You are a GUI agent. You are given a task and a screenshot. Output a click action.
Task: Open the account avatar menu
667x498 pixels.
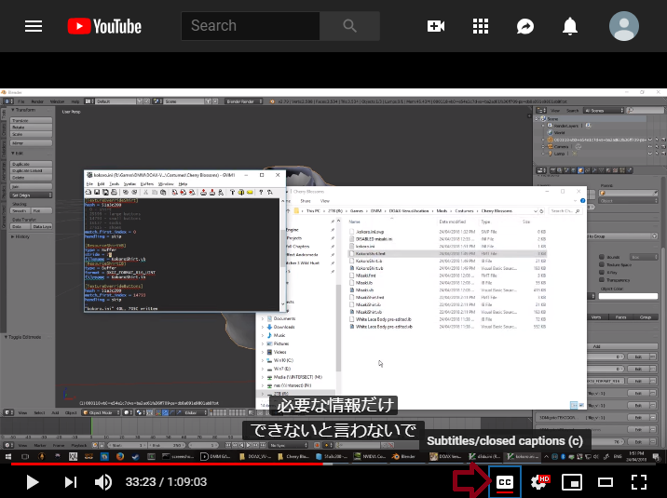click(623, 26)
